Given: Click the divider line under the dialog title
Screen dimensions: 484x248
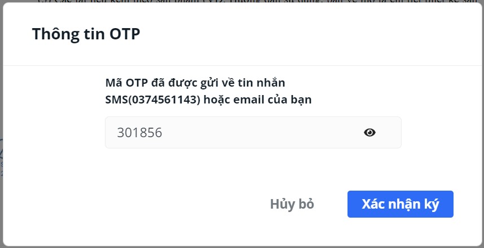Looking at the screenshot, I should point(242,66).
